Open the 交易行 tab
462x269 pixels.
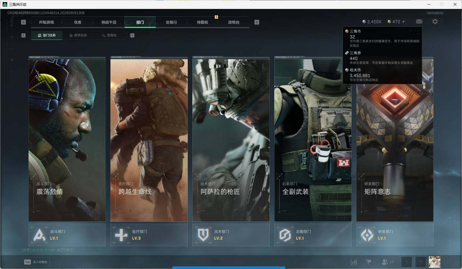pyautogui.click(x=171, y=22)
